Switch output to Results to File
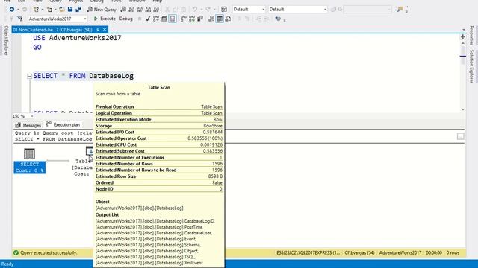Image resolution: width=478 pixels, height=268 pixels. (x=228, y=19)
